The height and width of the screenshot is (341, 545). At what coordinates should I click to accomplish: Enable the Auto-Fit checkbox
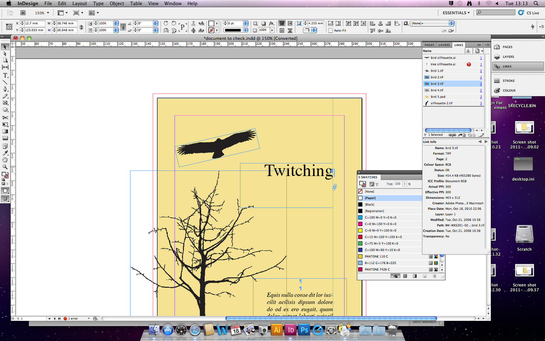point(331,30)
